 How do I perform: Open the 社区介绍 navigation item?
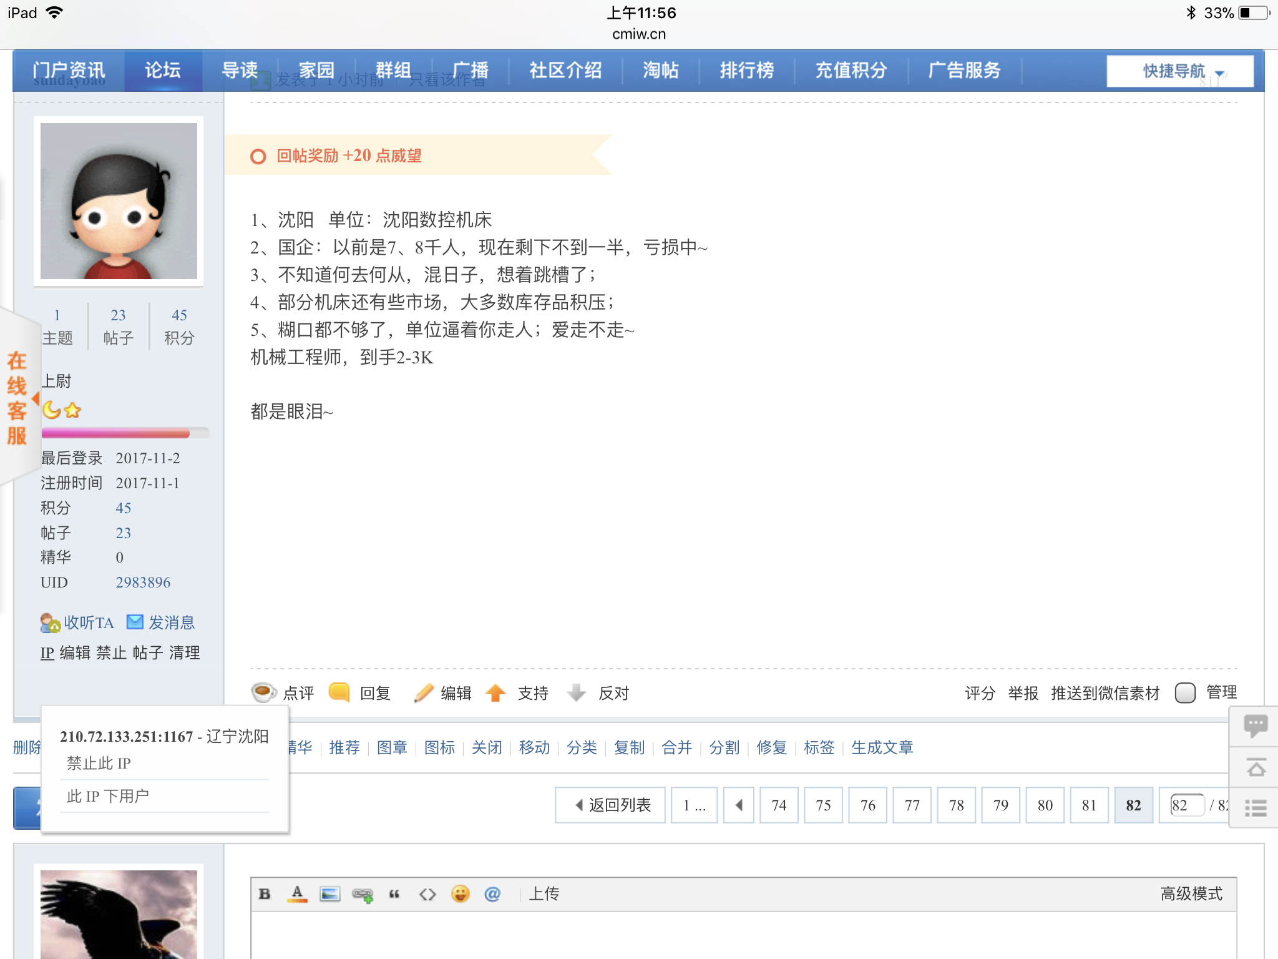click(565, 70)
